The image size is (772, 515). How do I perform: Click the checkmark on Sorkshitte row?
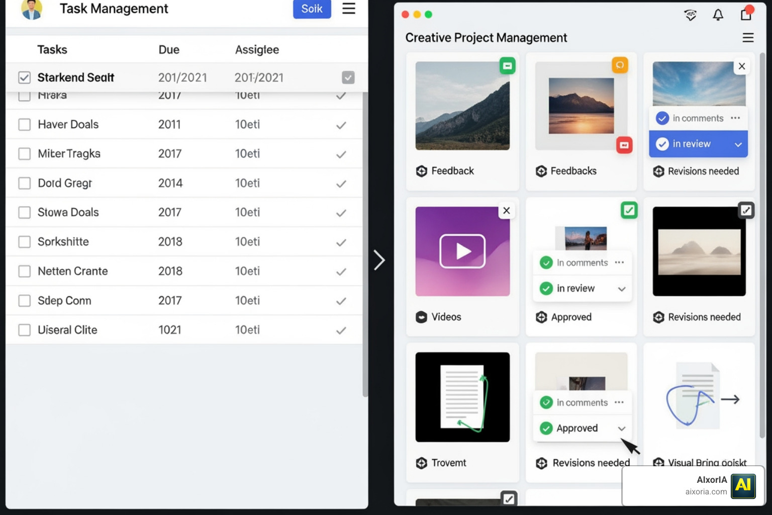(341, 242)
